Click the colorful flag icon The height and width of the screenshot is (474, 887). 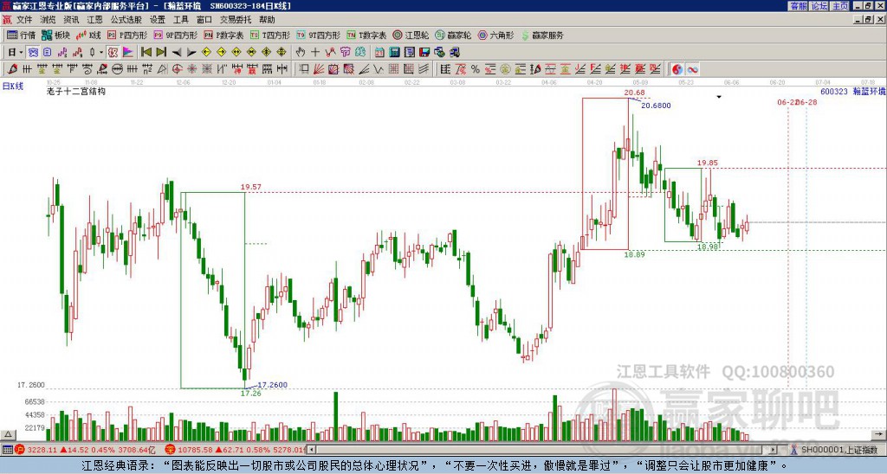click(128, 52)
